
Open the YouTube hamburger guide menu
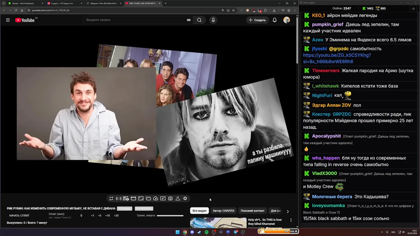pyautogui.click(x=8, y=20)
